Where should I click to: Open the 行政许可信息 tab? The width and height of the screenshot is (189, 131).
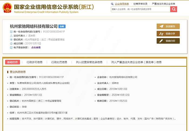(34, 62)
